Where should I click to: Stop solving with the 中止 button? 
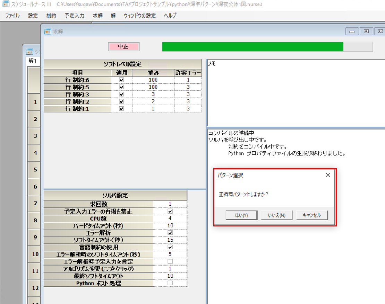pyautogui.click(x=123, y=46)
